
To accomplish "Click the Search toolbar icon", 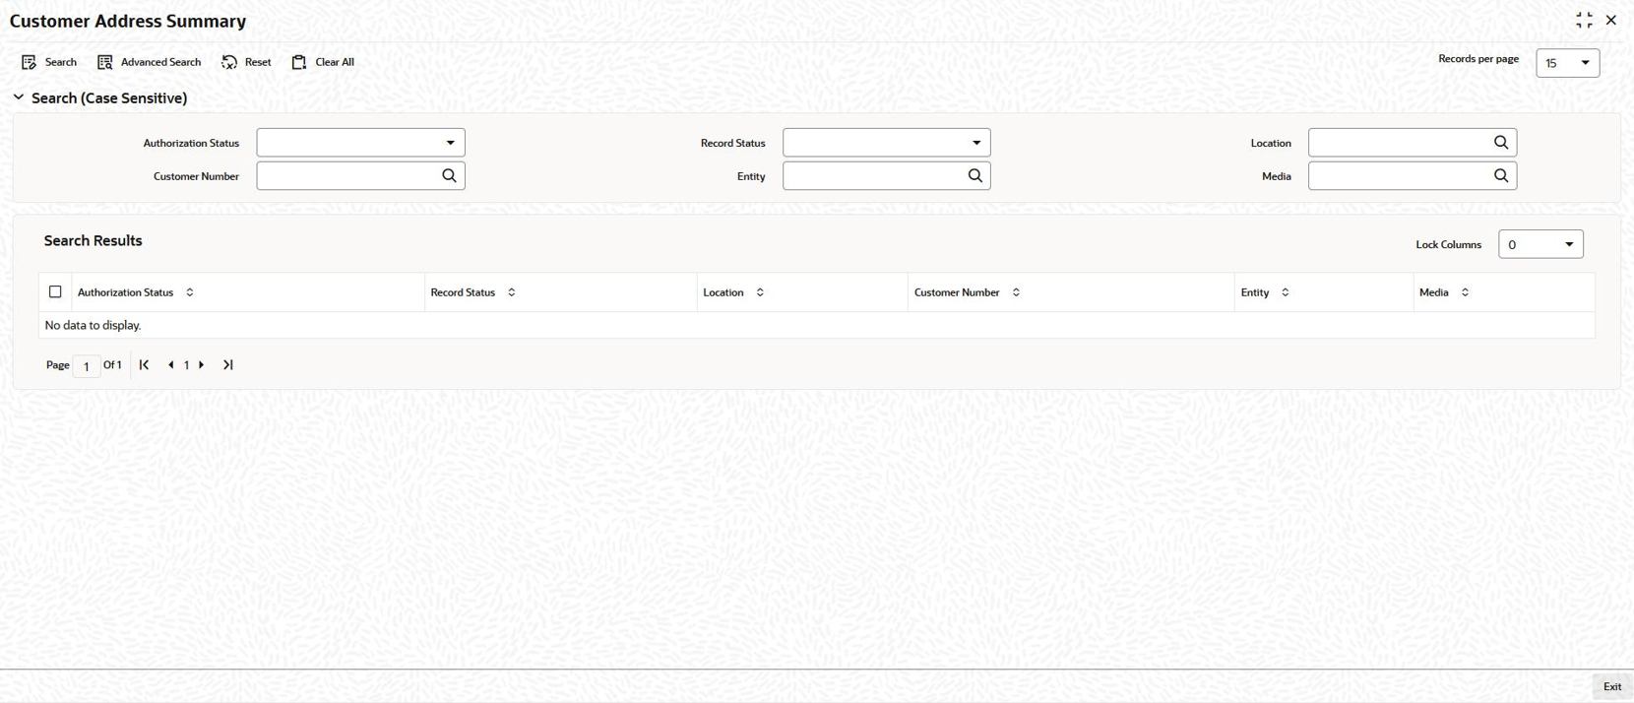I will 30,62.
